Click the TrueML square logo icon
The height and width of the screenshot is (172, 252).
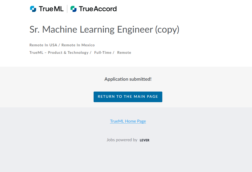(33, 9)
